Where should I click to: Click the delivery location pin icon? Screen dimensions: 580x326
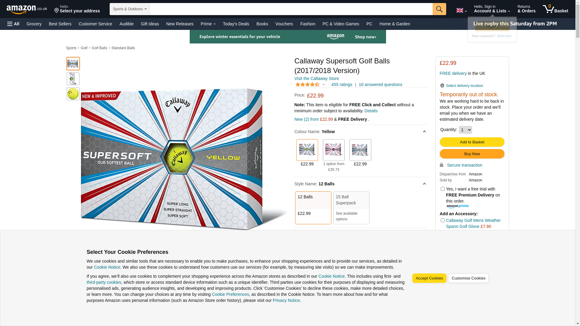(442, 86)
